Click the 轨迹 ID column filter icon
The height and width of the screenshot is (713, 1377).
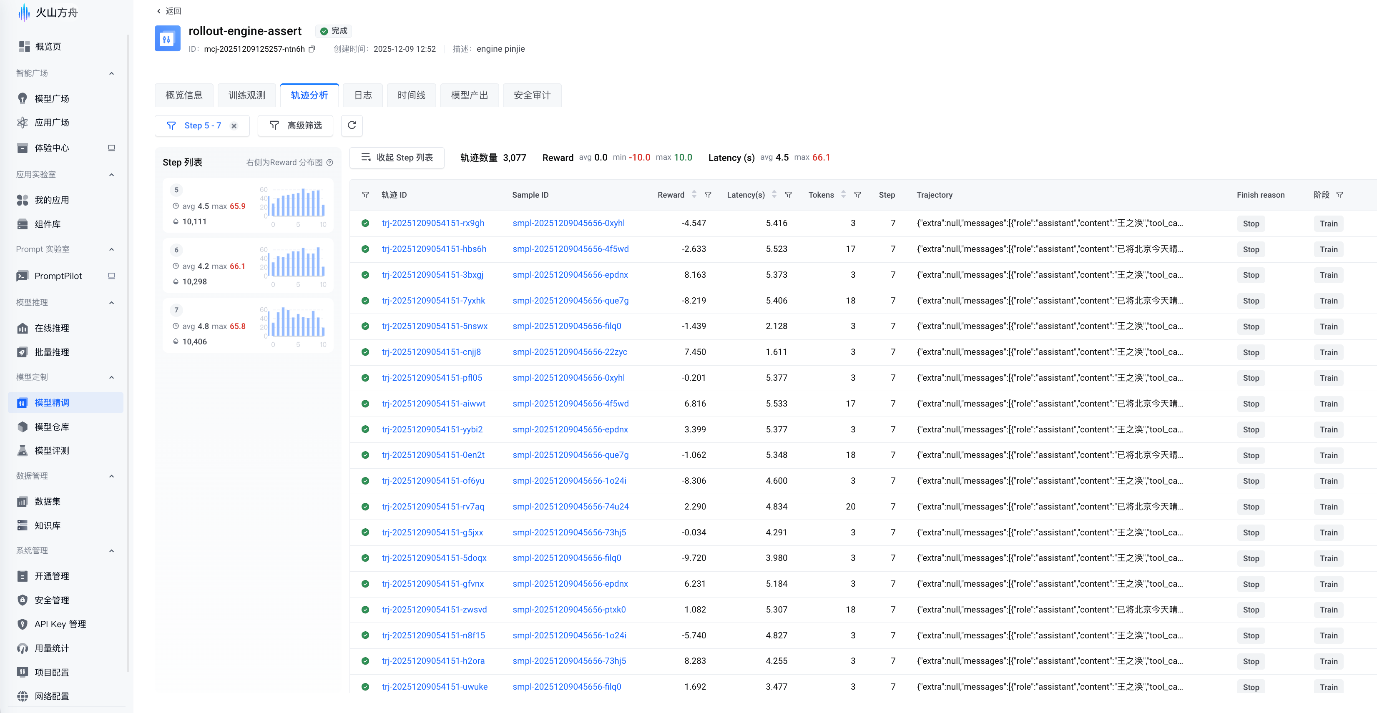[366, 195]
